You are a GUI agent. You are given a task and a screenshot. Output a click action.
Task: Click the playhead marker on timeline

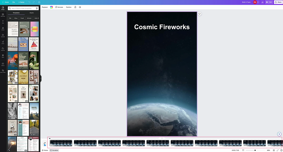click(50, 139)
